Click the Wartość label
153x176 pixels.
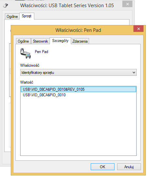point(27,82)
